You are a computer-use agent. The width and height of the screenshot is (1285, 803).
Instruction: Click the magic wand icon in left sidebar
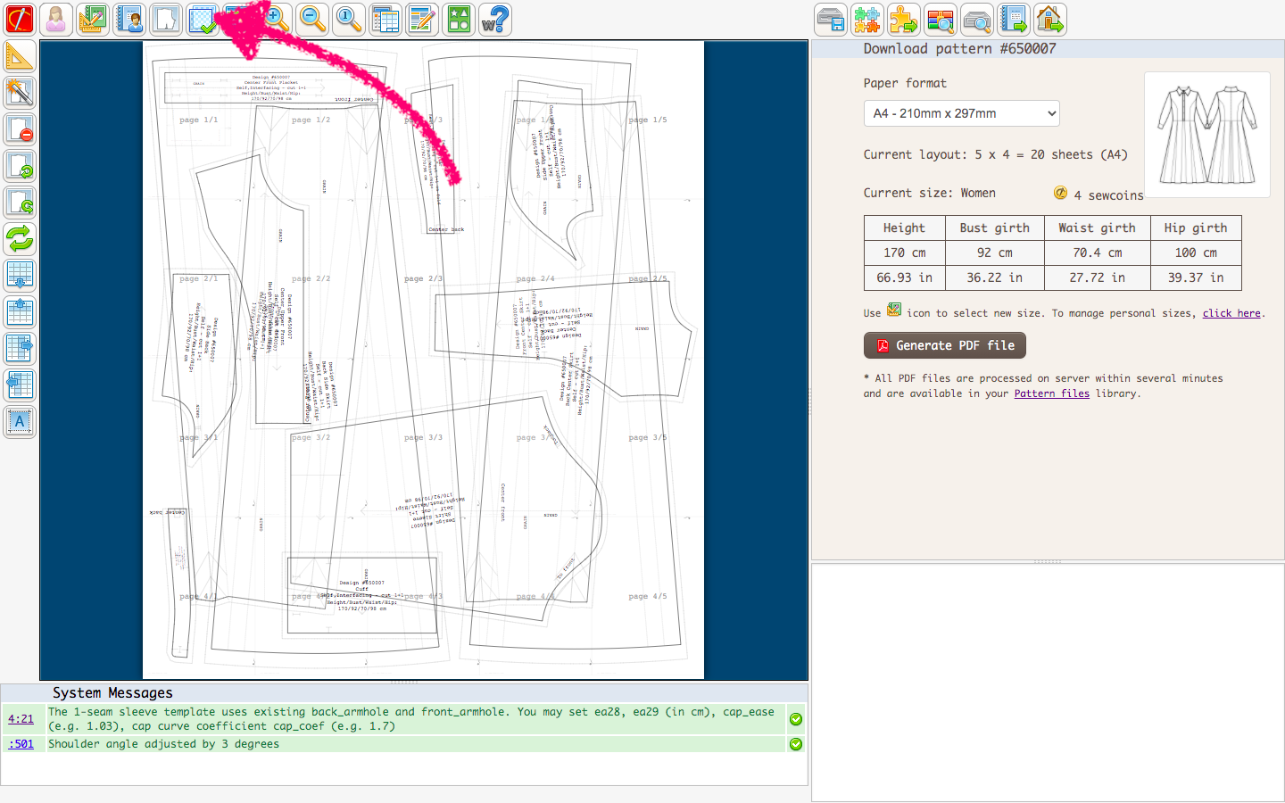(20, 93)
